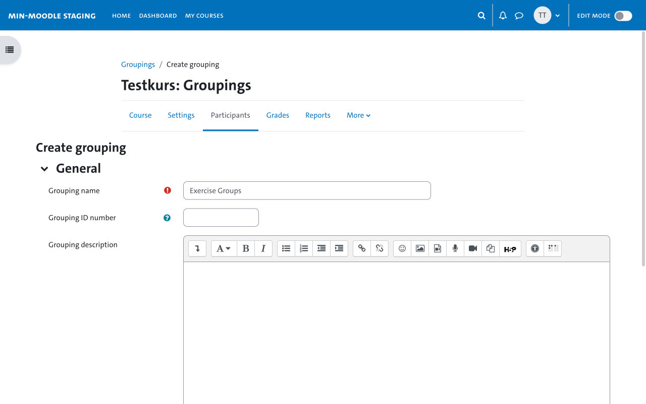The height and width of the screenshot is (404, 646).
Task: Click the TT user avatar
Action: (542, 15)
